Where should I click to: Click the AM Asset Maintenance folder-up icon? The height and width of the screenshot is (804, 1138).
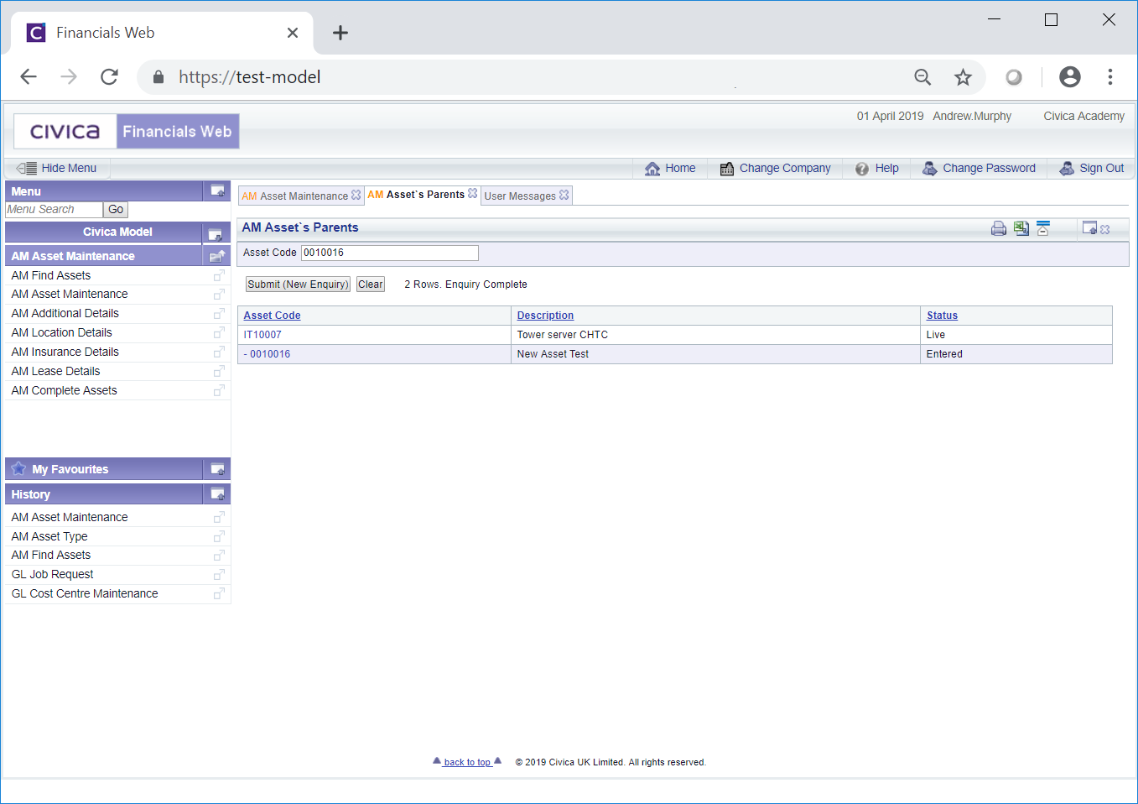coord(217,256)
